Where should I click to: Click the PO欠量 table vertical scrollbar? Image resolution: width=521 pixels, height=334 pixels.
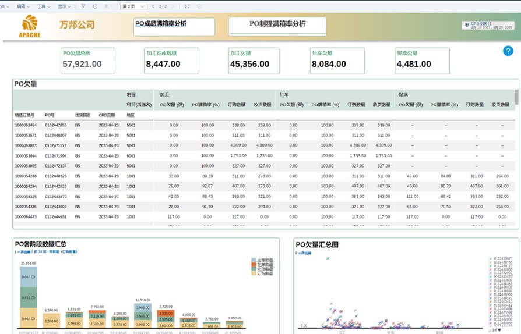[x=516, y=97]
